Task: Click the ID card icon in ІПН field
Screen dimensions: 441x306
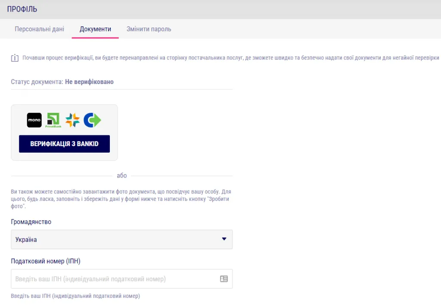Action: [224, 279]
